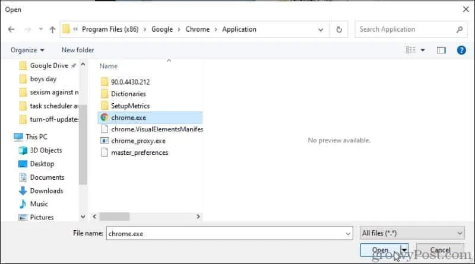Change view layout icon
This screenshot has width=475, height=264.
(410, 50)
